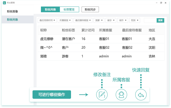The height and width of the screenshot is (108, 171).
Task: Click the 快速回复 label text
Action: (141, 70)
